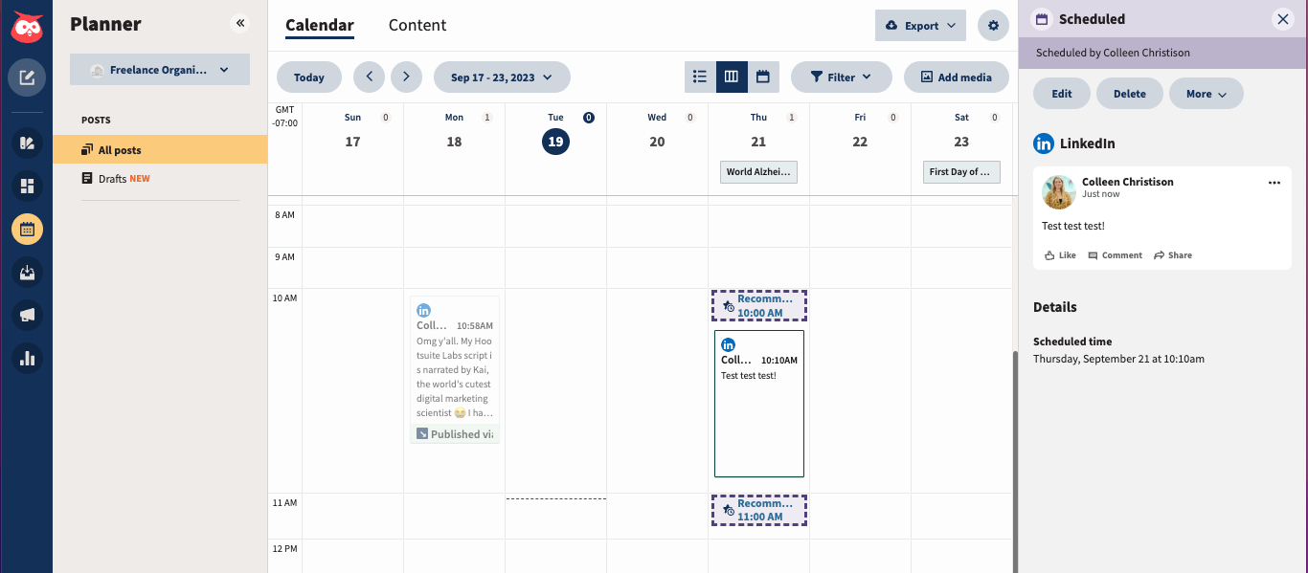
Task: Collapse the Planner side panel
Action: click(x=239, y=23)
